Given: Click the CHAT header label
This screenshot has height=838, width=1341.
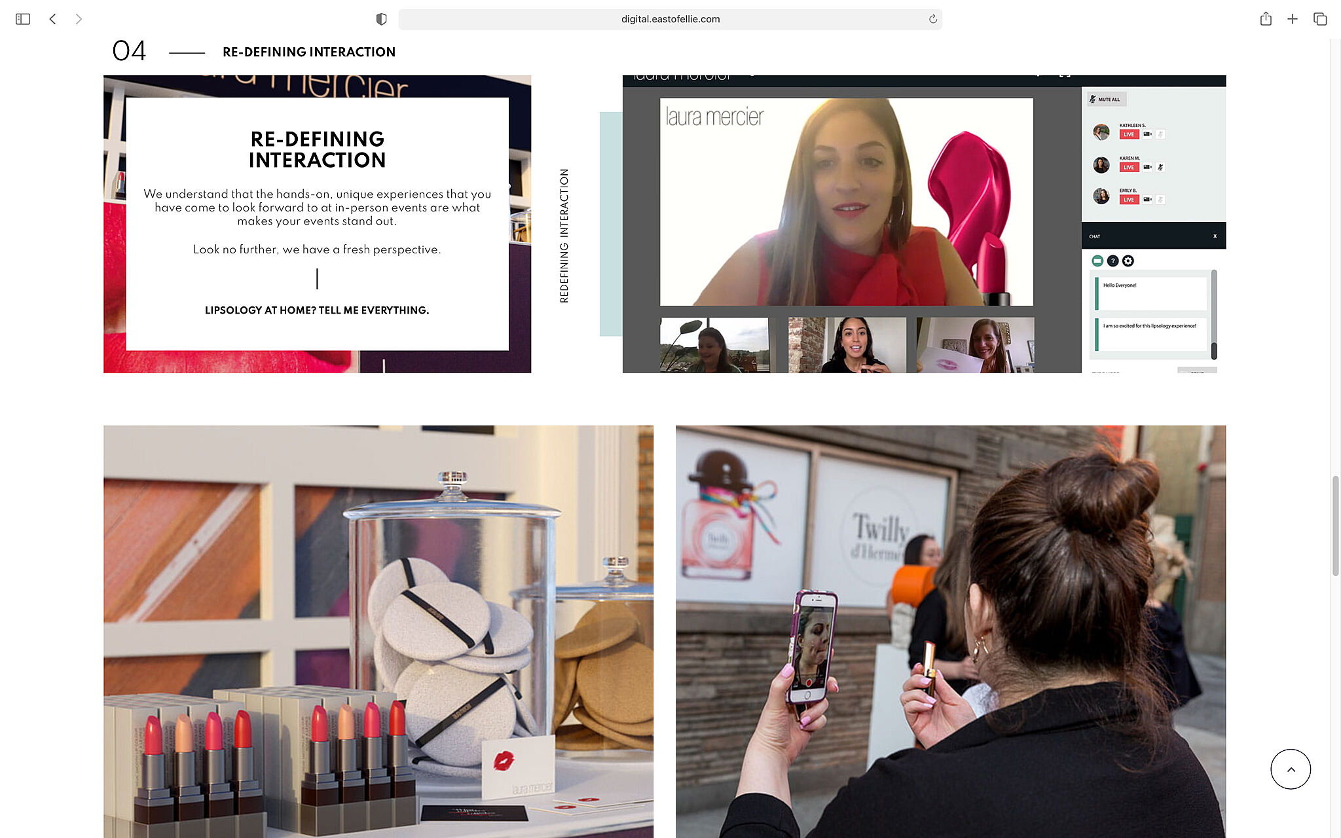Looking at the screenshot, I should pos(1095,236).
